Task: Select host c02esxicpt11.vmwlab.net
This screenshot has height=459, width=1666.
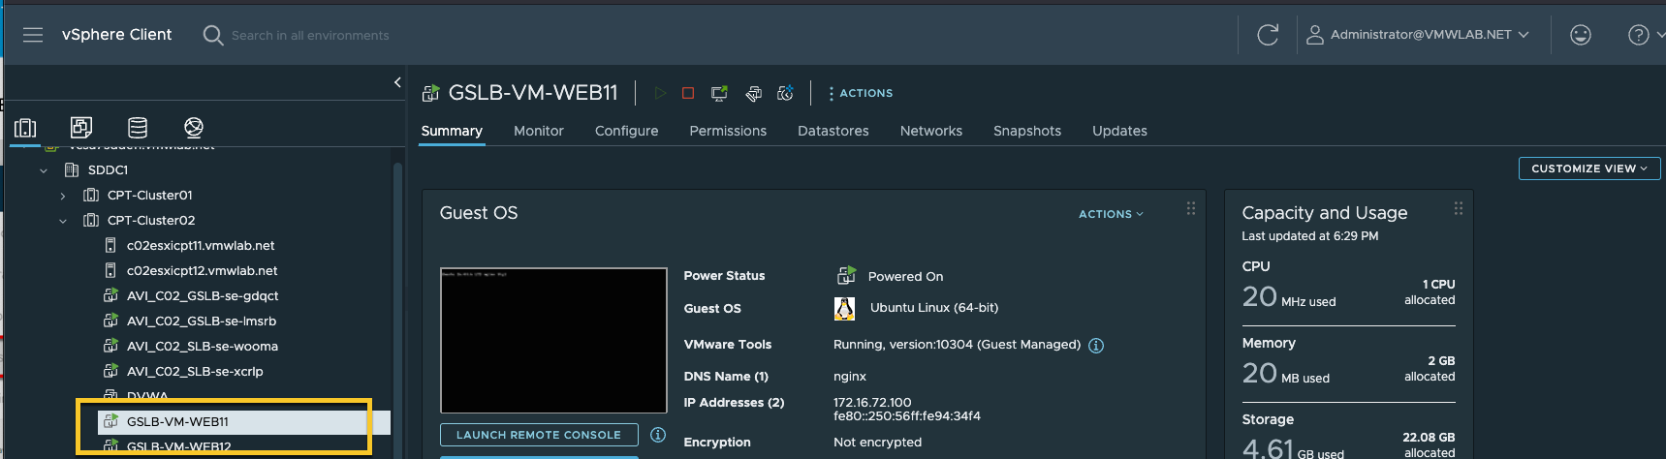Action: coord(201,246)
